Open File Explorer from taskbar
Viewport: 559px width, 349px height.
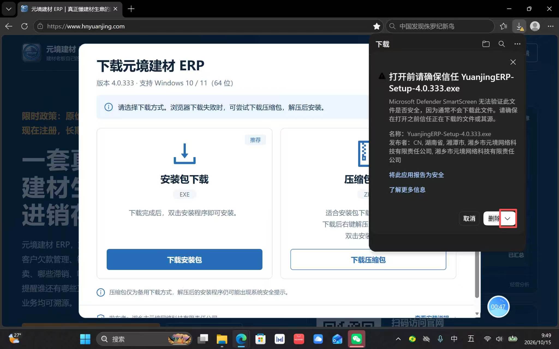pyautogui.click(x=222, y=339)
